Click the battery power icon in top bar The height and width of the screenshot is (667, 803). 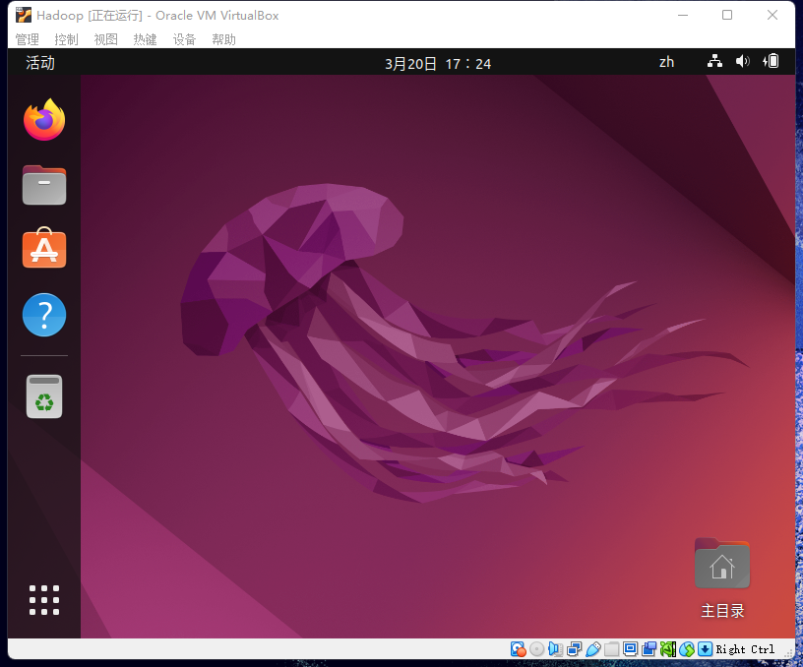pyautogui.click(x=771, y=61)
